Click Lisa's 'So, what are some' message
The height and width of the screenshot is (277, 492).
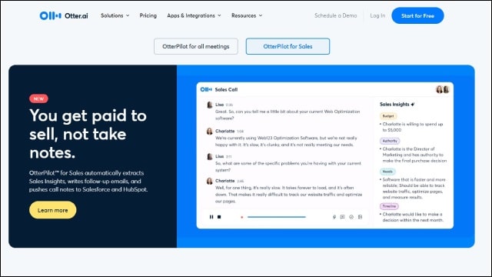(288, 167)
